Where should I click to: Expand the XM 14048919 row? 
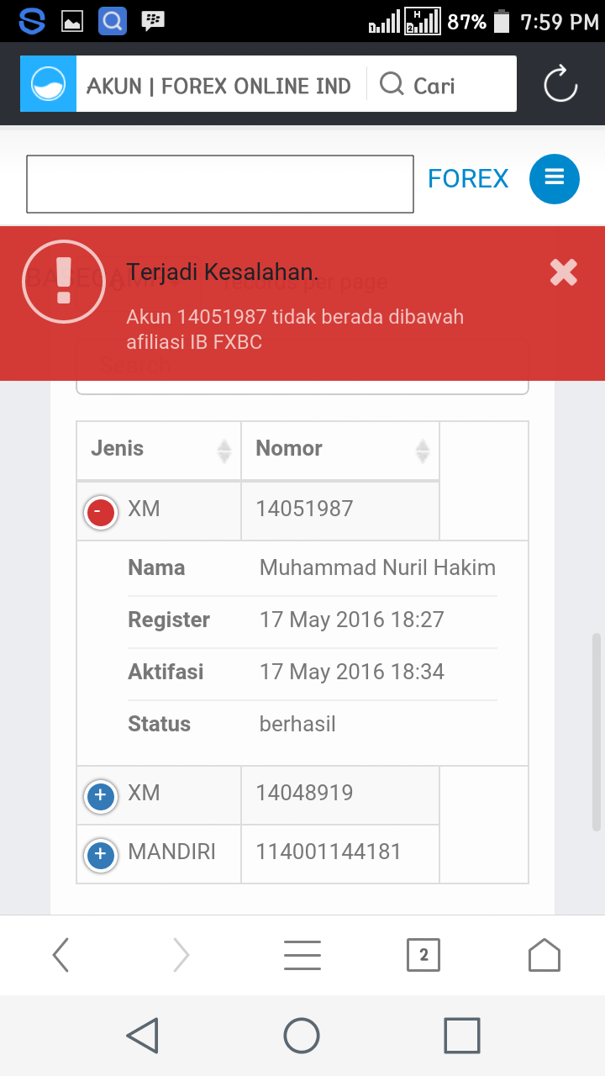(101, 795)
